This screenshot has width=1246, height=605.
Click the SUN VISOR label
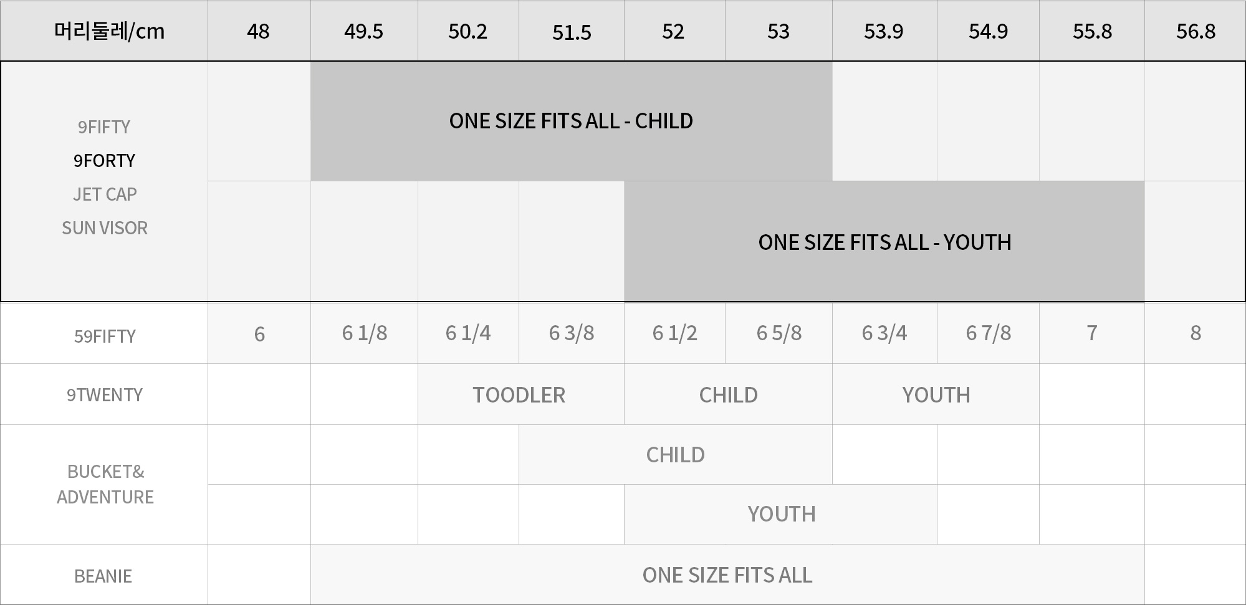pos(105,228)
